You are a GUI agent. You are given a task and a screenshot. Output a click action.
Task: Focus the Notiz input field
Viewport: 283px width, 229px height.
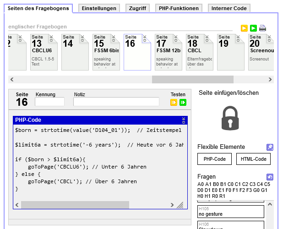(116, 102)
